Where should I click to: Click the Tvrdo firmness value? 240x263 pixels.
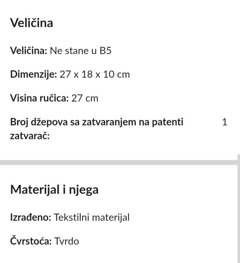67,241
